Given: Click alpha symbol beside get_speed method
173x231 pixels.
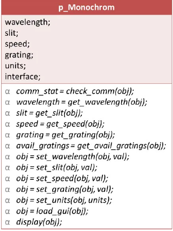Looking at the screenshot, I should click(8, 124).
